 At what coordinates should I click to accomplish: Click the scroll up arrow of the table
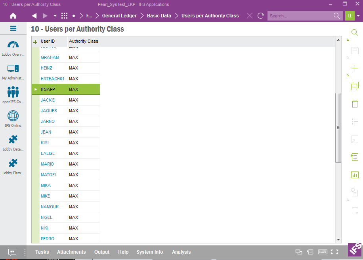pos(338,40)
